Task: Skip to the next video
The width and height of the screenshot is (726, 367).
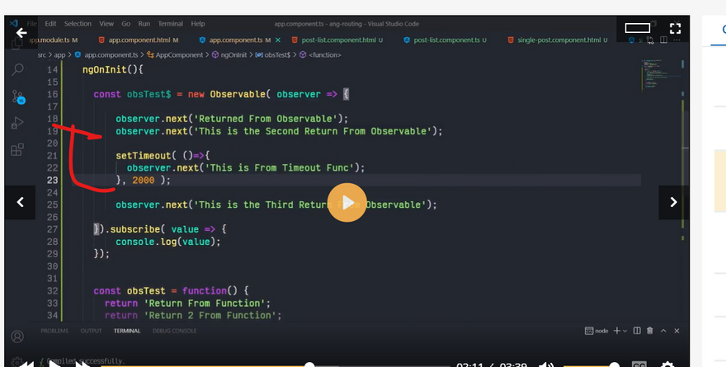Action: pyautogui.click(x=673, y=202)
